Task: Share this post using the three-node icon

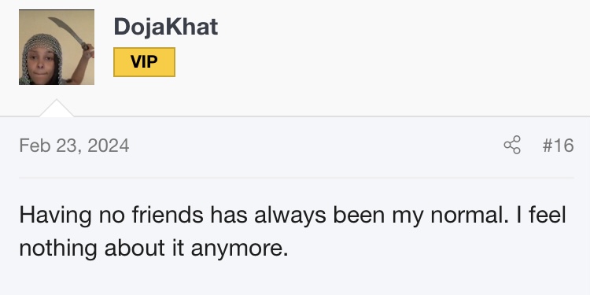Action: tap(512, 145)
